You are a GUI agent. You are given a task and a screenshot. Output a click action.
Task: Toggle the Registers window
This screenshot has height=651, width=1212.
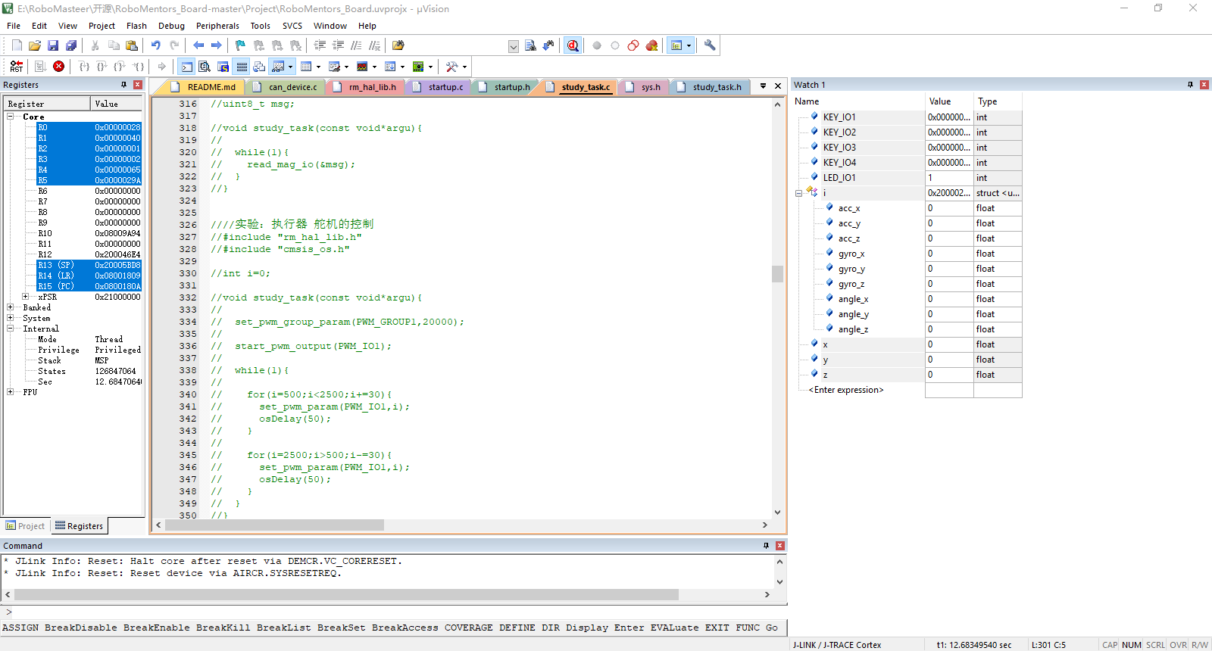point(242,67)
